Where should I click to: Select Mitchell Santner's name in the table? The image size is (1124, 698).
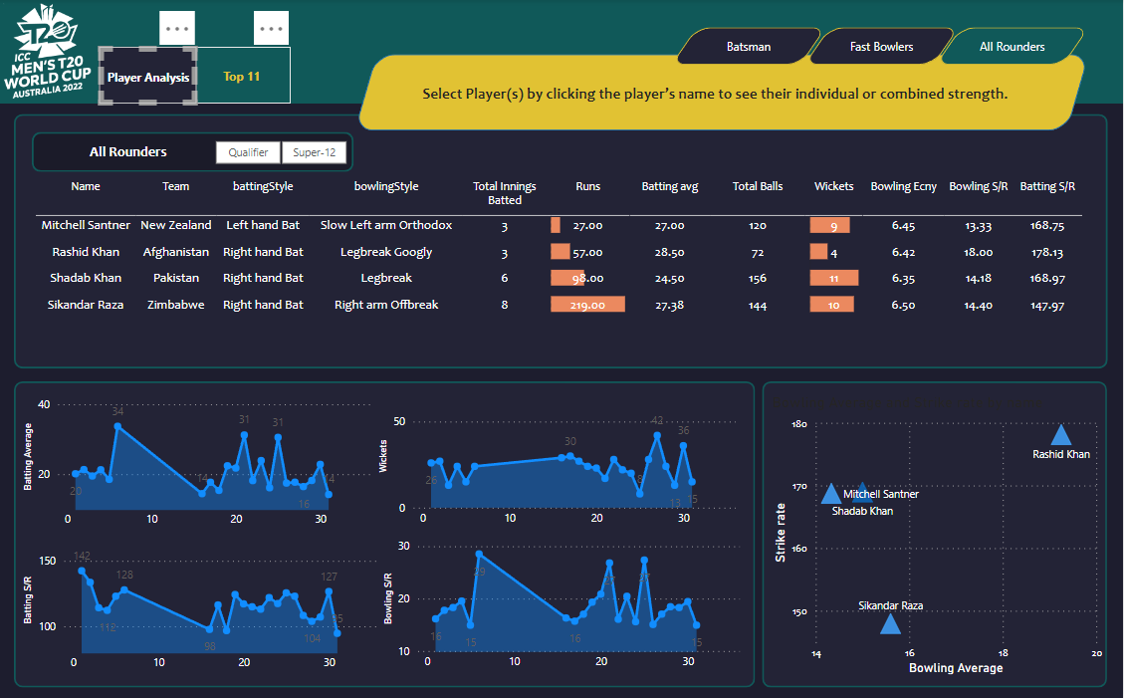[86, 225]
